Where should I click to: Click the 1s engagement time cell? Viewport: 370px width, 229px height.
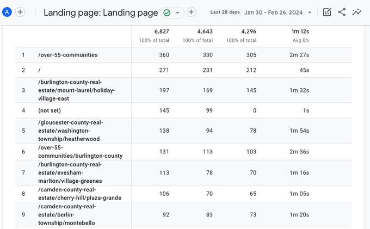coord(306,110)
